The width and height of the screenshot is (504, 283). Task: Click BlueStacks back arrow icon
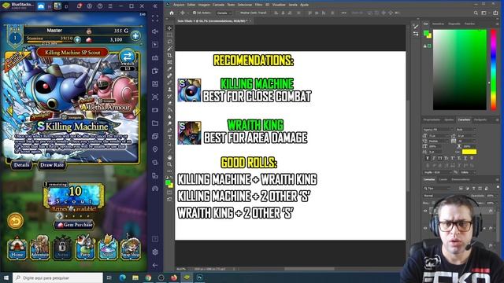coord(155,266)
